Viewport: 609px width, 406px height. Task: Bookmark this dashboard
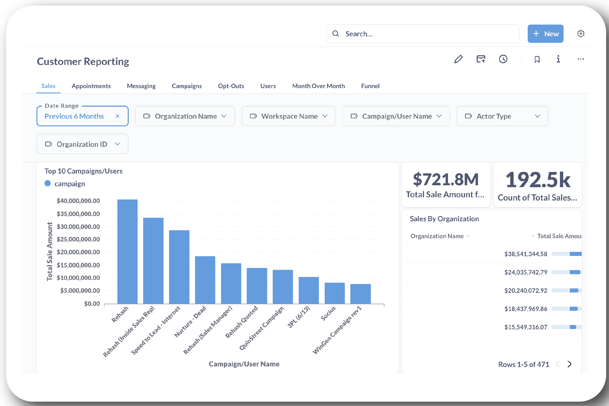click(537, 59)
